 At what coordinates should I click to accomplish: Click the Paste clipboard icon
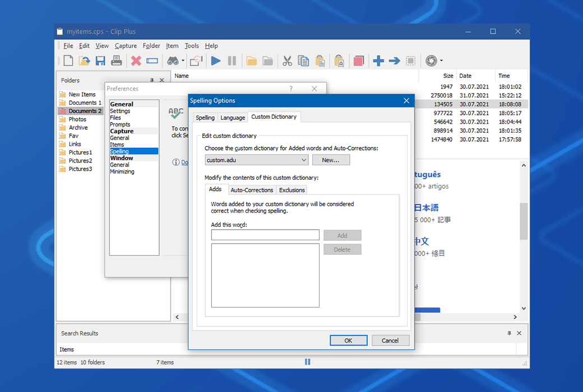(x=320, y=60)
